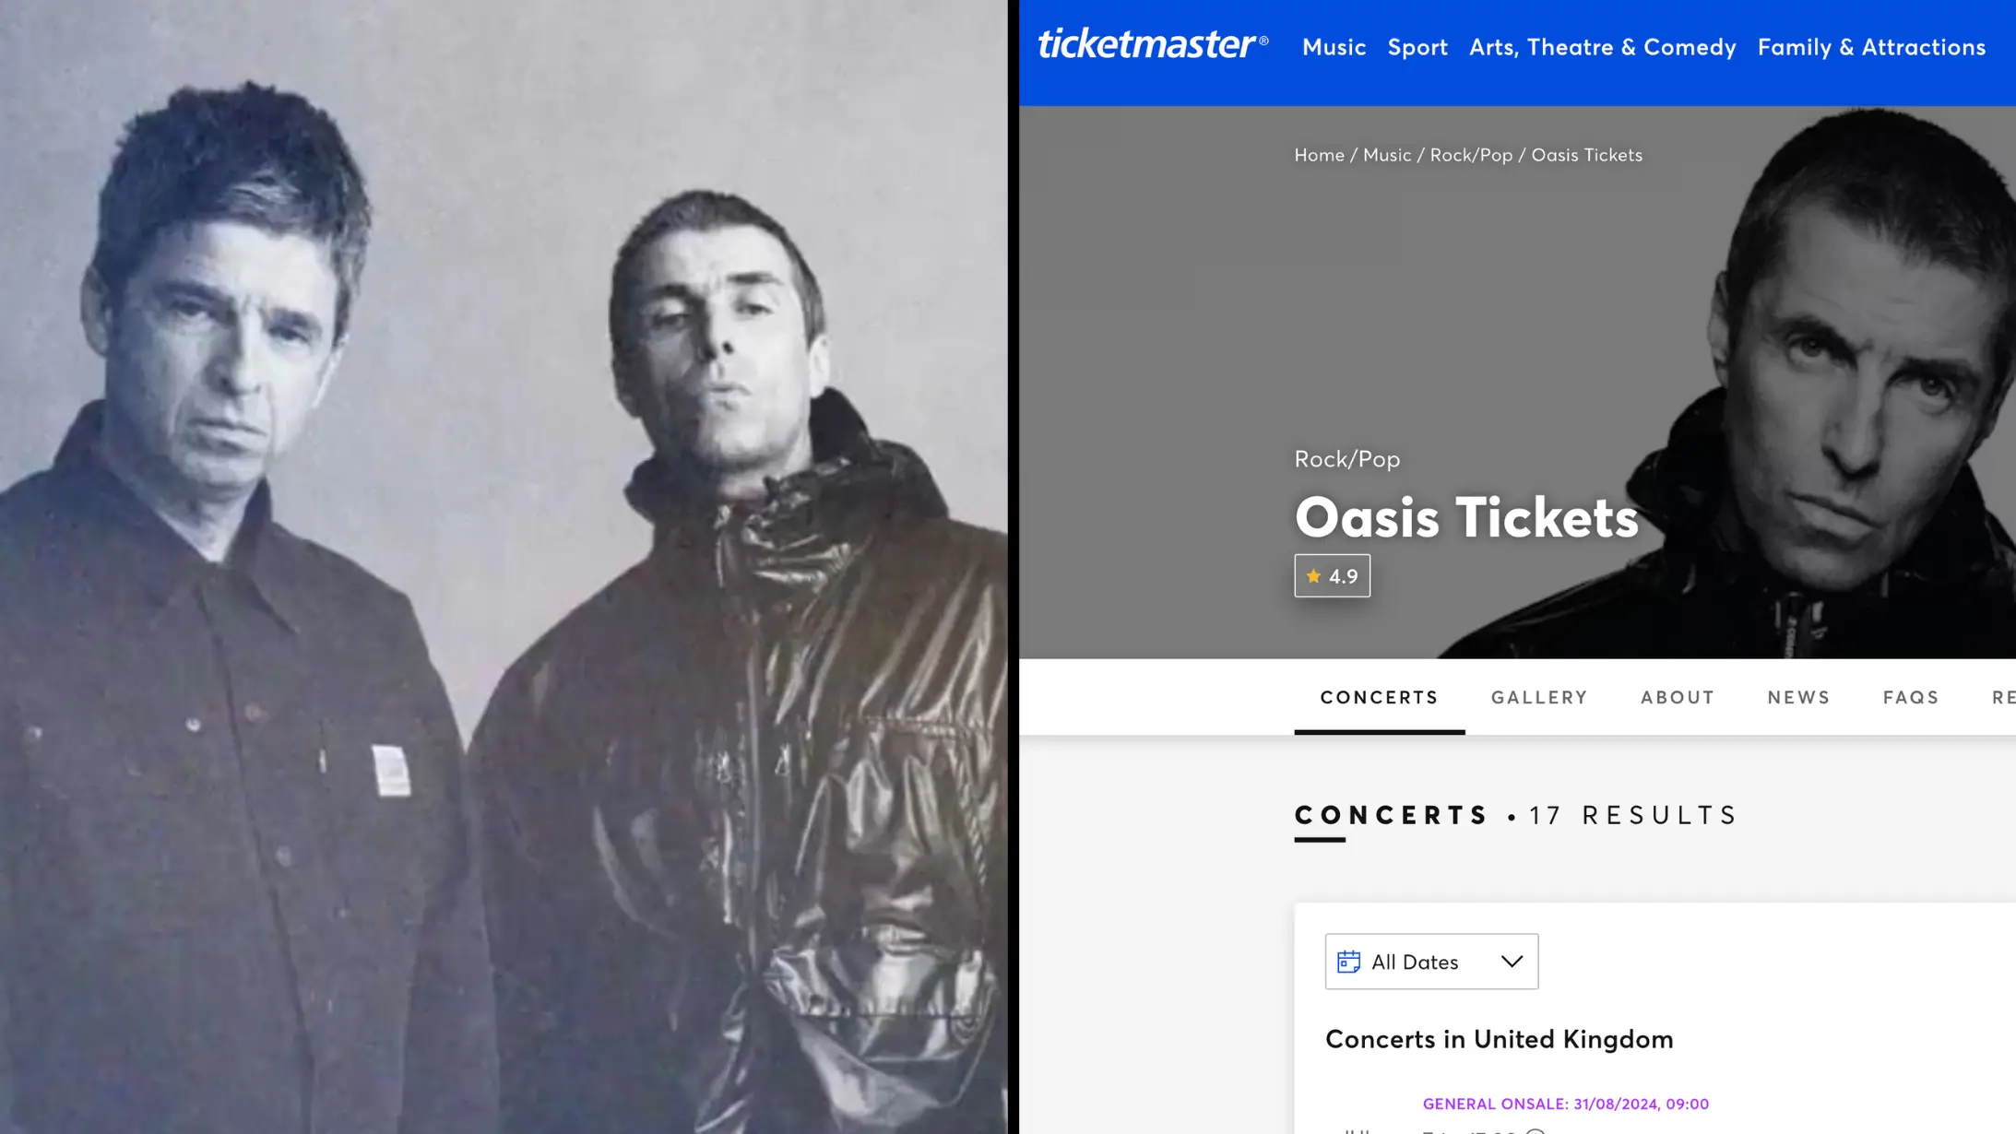Screen dimensions: 2016x1134
Task: Open the Music menu in navigation
Action: click(x=1334, y=47)
